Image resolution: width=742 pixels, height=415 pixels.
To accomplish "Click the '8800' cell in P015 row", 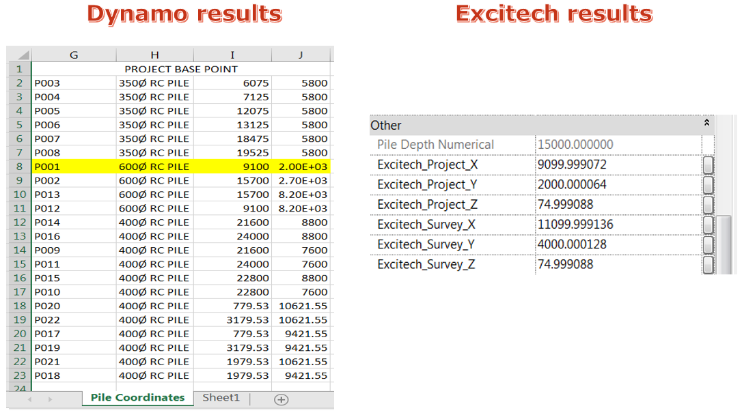I will pyautogui.click(x=301, y=278).
